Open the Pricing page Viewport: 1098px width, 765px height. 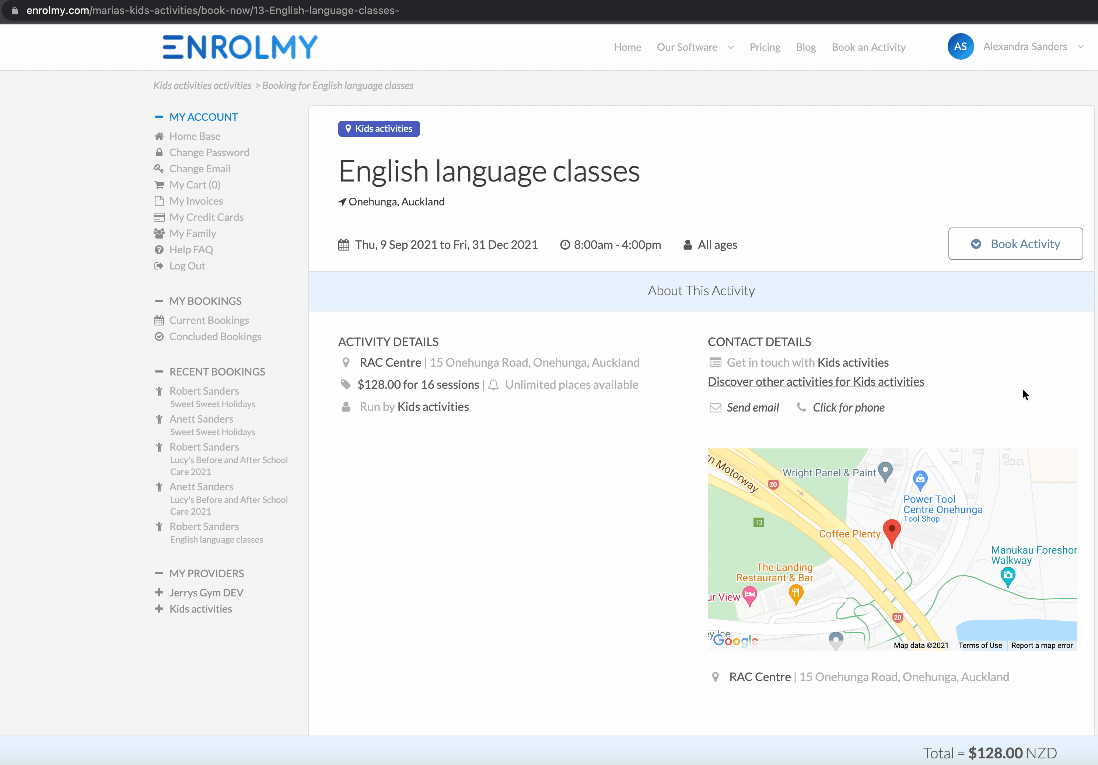click(x=765, y=47)
